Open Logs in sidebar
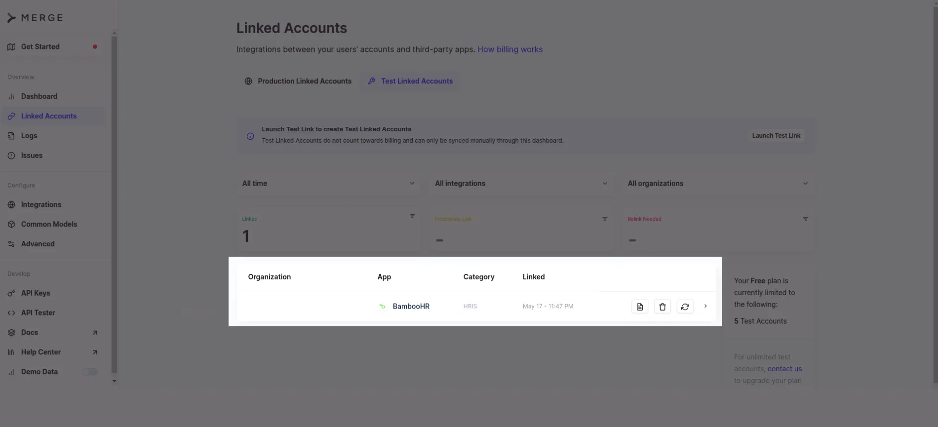The width and height of the screenshot is (938, 427). pos(29,136)
